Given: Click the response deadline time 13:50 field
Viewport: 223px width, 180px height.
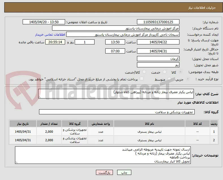Looking at the screenshot, I should tap(115, 42).
